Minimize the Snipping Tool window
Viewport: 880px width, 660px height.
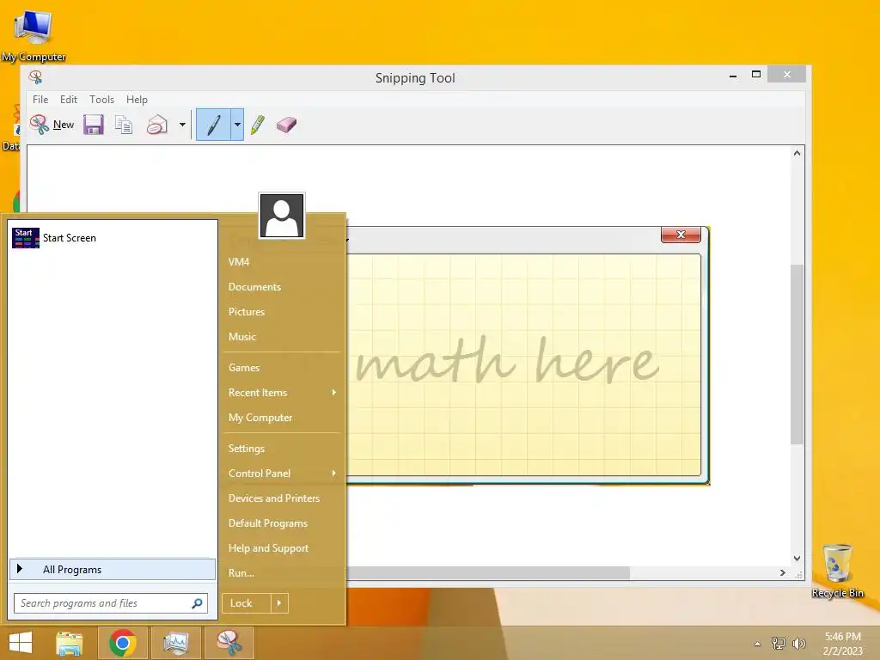733,76
